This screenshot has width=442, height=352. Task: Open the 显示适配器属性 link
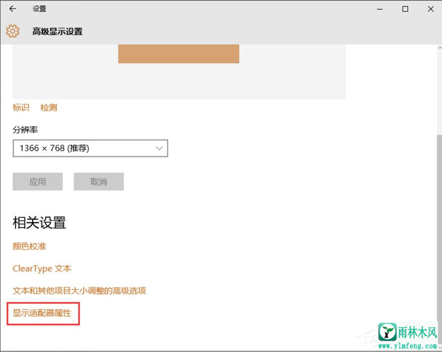coord(42,313)
